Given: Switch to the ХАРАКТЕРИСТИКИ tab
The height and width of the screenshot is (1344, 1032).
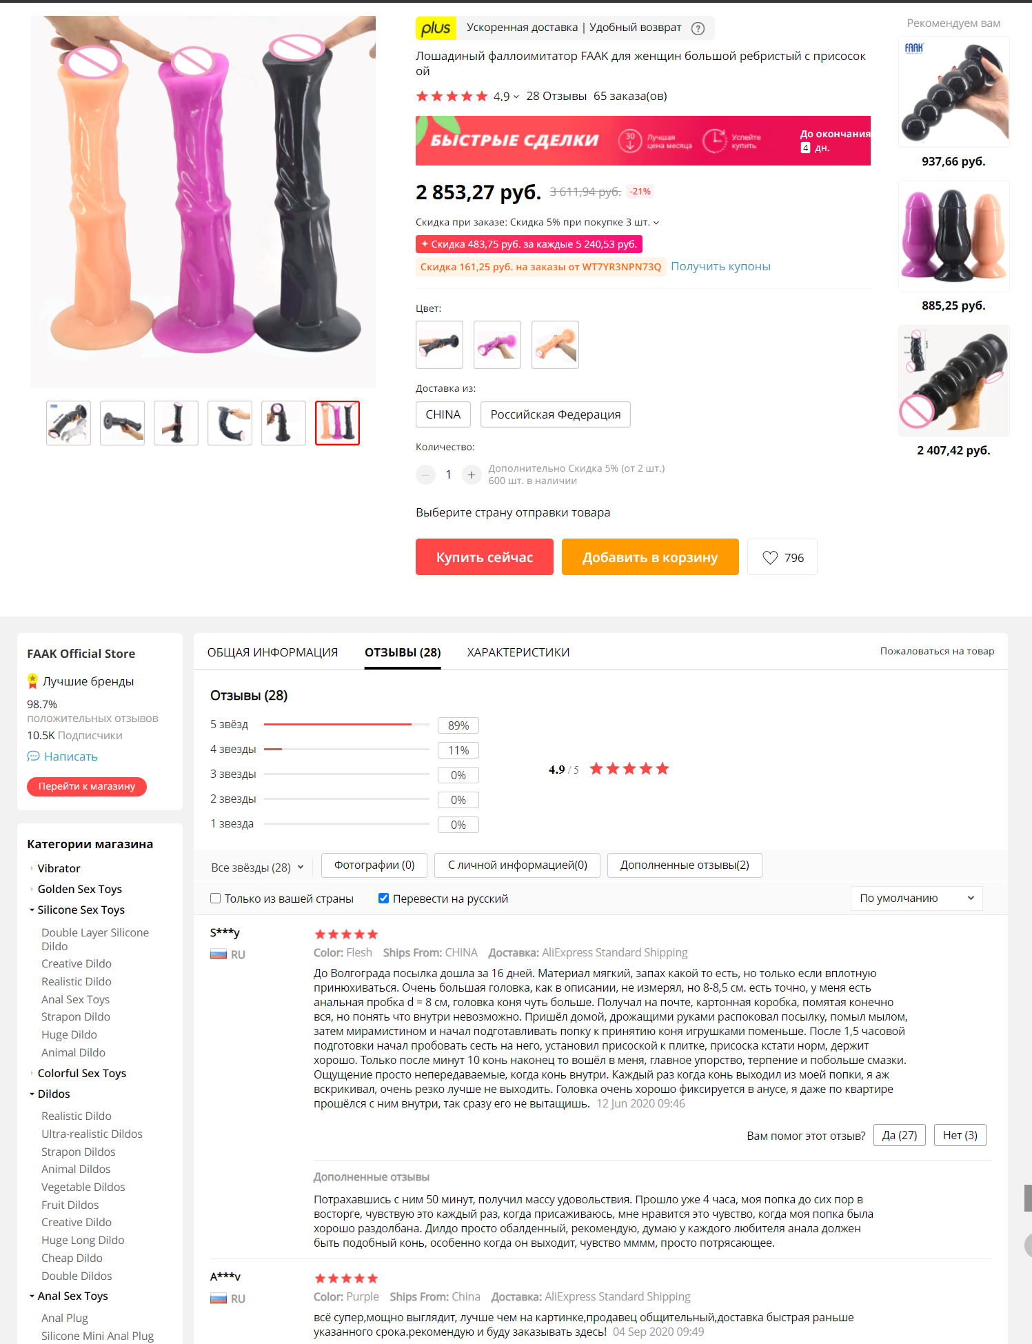Looking at the screenshot, I should (x=518, y=652).
